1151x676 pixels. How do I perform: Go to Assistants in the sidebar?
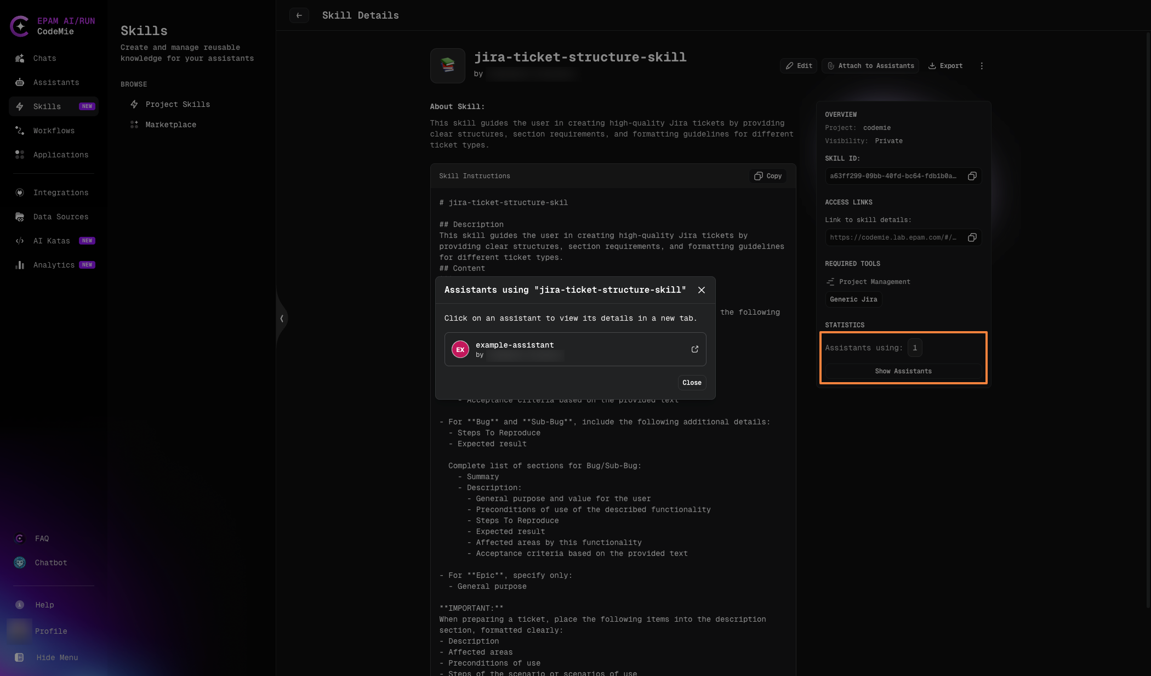[x=56, y=82]
